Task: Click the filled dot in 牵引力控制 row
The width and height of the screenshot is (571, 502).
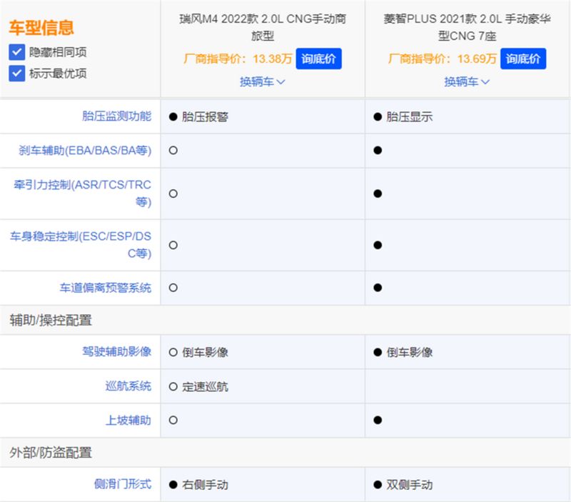Action: [x=378, y=194]
